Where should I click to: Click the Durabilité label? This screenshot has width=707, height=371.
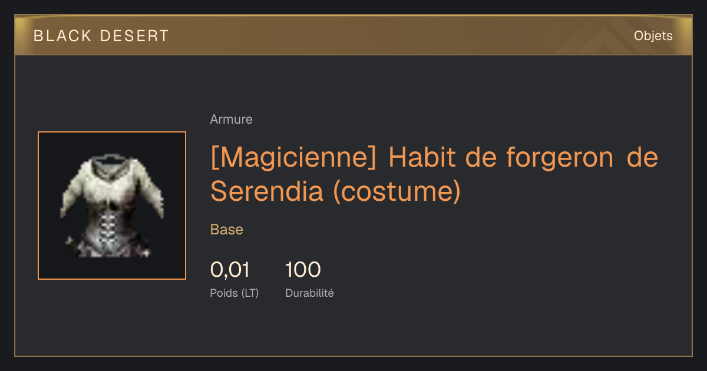[309, 293]
